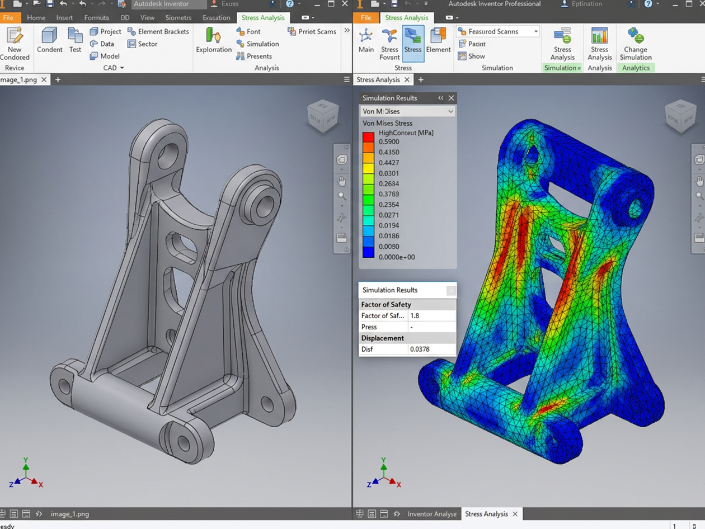Open the Change Simulation tool
Image resolution: width=705 pixels, height=529 pixels.
[636, 44]
